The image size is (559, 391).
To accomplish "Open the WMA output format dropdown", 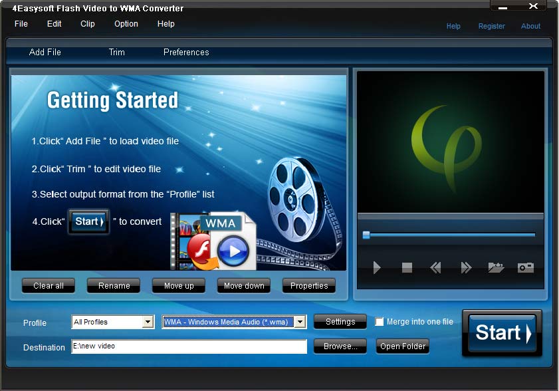I will click(x=300, y=322).
